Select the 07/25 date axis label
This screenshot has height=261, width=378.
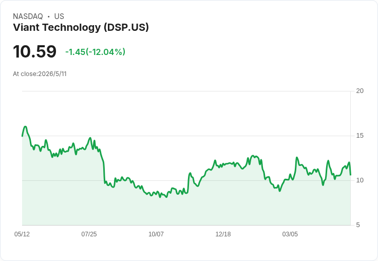point(89,234)
